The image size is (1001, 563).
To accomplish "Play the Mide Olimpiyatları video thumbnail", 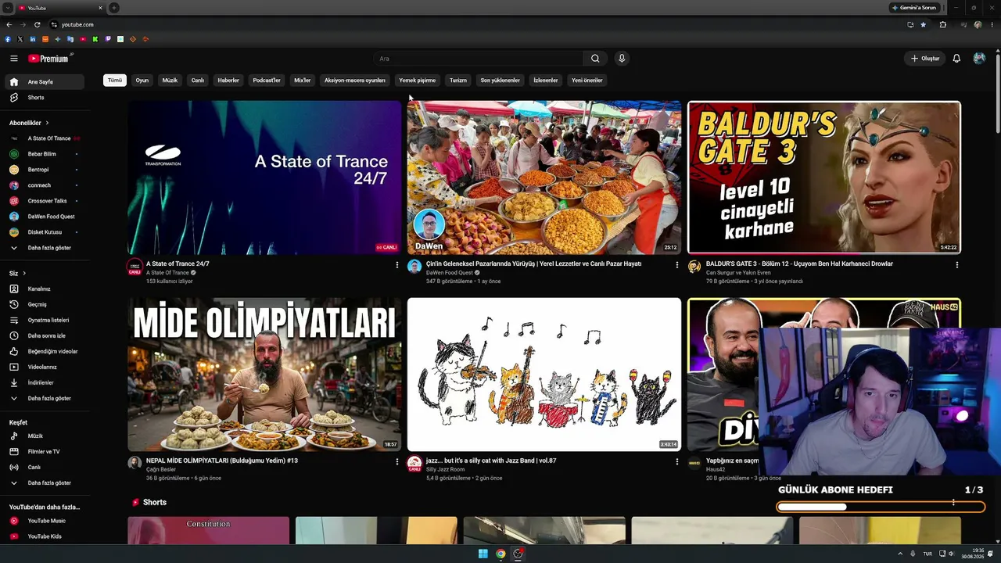I will tap(264, 375).
